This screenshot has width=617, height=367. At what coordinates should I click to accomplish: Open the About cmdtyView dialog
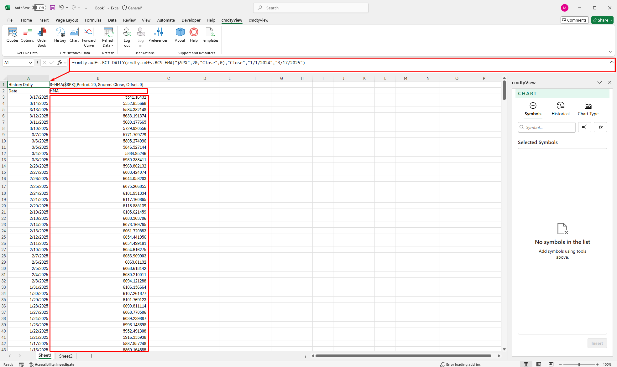180,35
